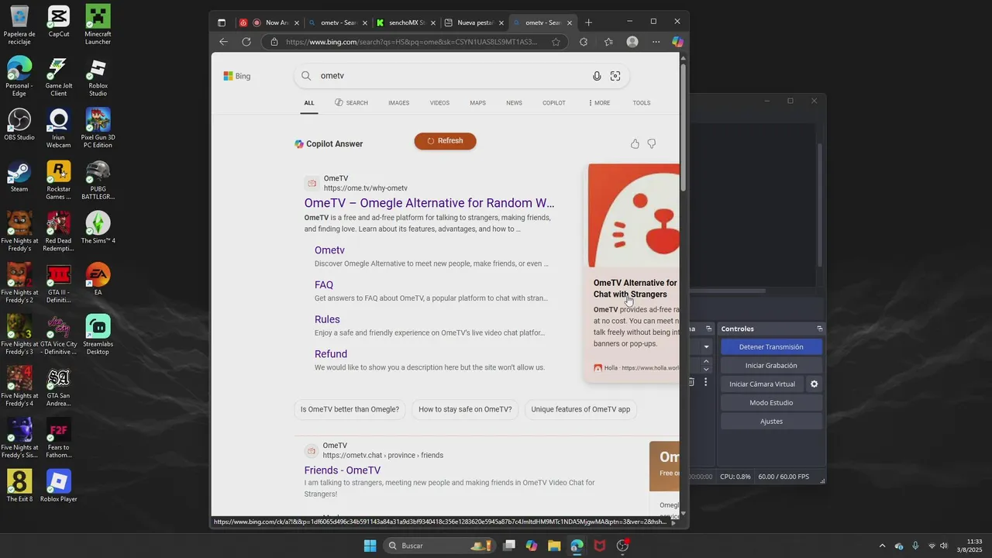Viewport: 992px width, 558px height.
Task: Click Modo Estudio in OBS
Action: (x=771, y=403)
